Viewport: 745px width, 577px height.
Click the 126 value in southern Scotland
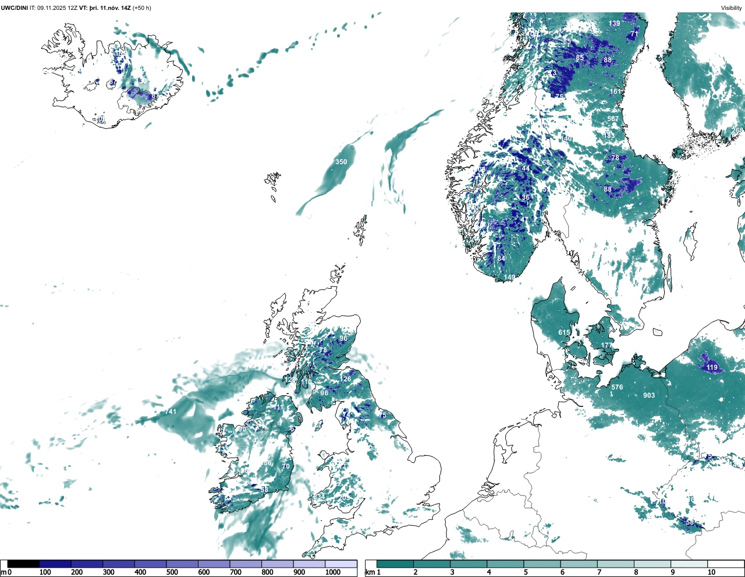pos(346,380)
